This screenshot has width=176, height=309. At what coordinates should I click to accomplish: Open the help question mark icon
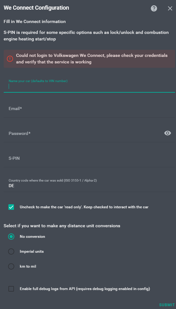(x=154, y=8)
